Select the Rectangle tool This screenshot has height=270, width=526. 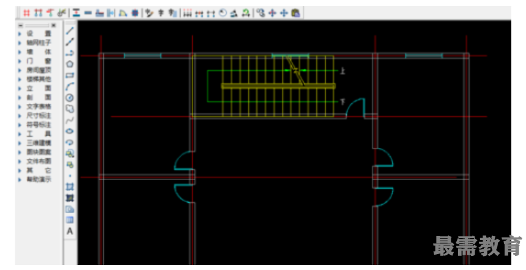70,75
